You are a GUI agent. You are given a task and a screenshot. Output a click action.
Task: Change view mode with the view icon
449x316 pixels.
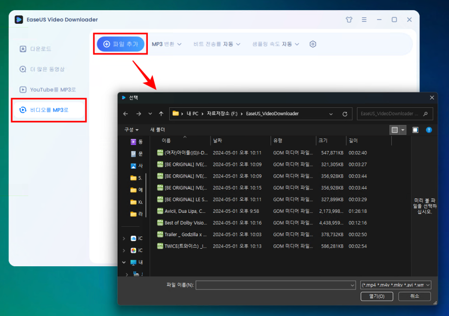[x=395, y=130]
